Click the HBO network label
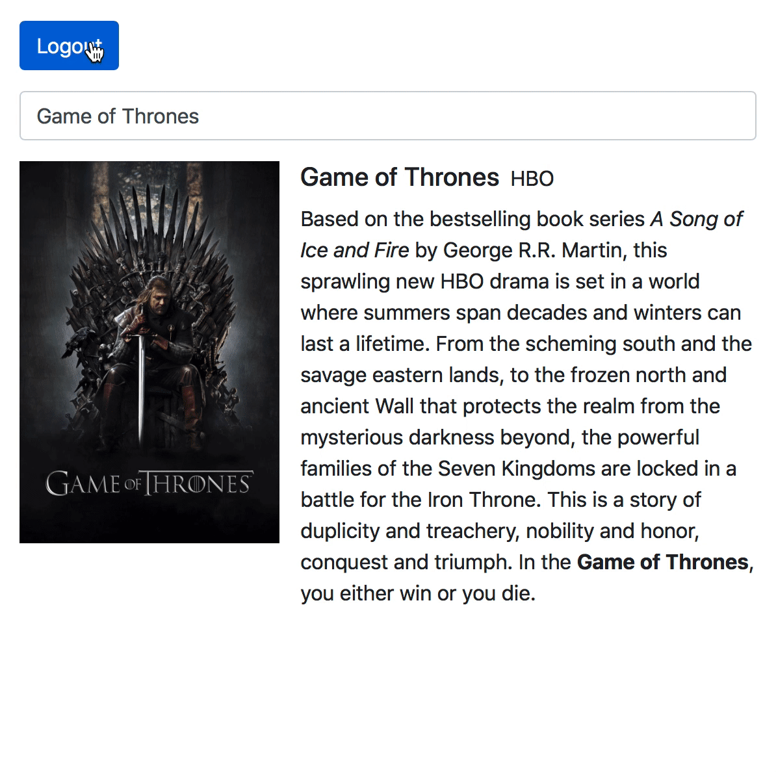The height and width of the screenshot is (772, 776). pos(532,179)
